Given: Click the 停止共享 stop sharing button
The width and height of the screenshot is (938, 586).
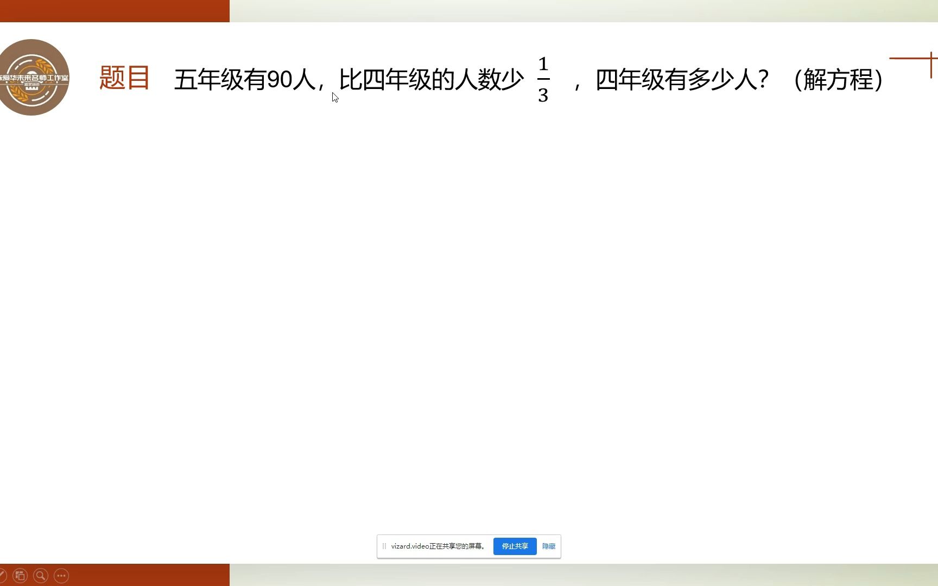Looking at the screenshot, I should point(515,546).
